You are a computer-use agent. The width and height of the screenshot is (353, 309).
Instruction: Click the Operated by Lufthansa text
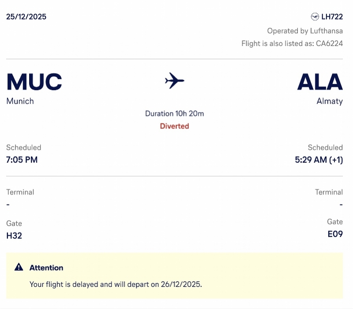pyautogui.click(x=305, y=31)
